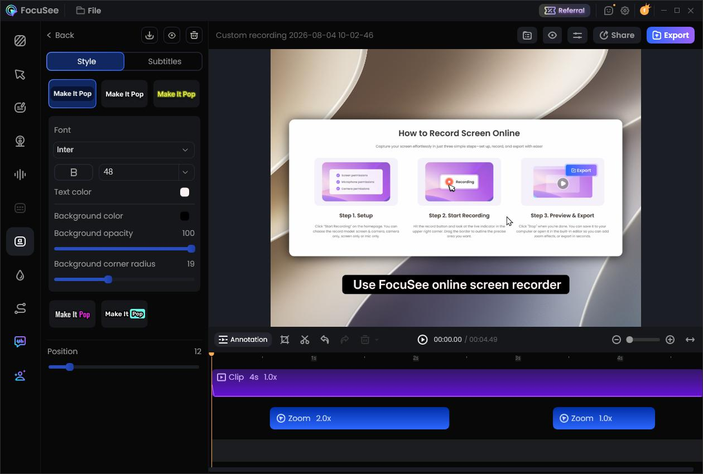Click the recording title text
Screen dimensions: 703x474
[295, 35]
